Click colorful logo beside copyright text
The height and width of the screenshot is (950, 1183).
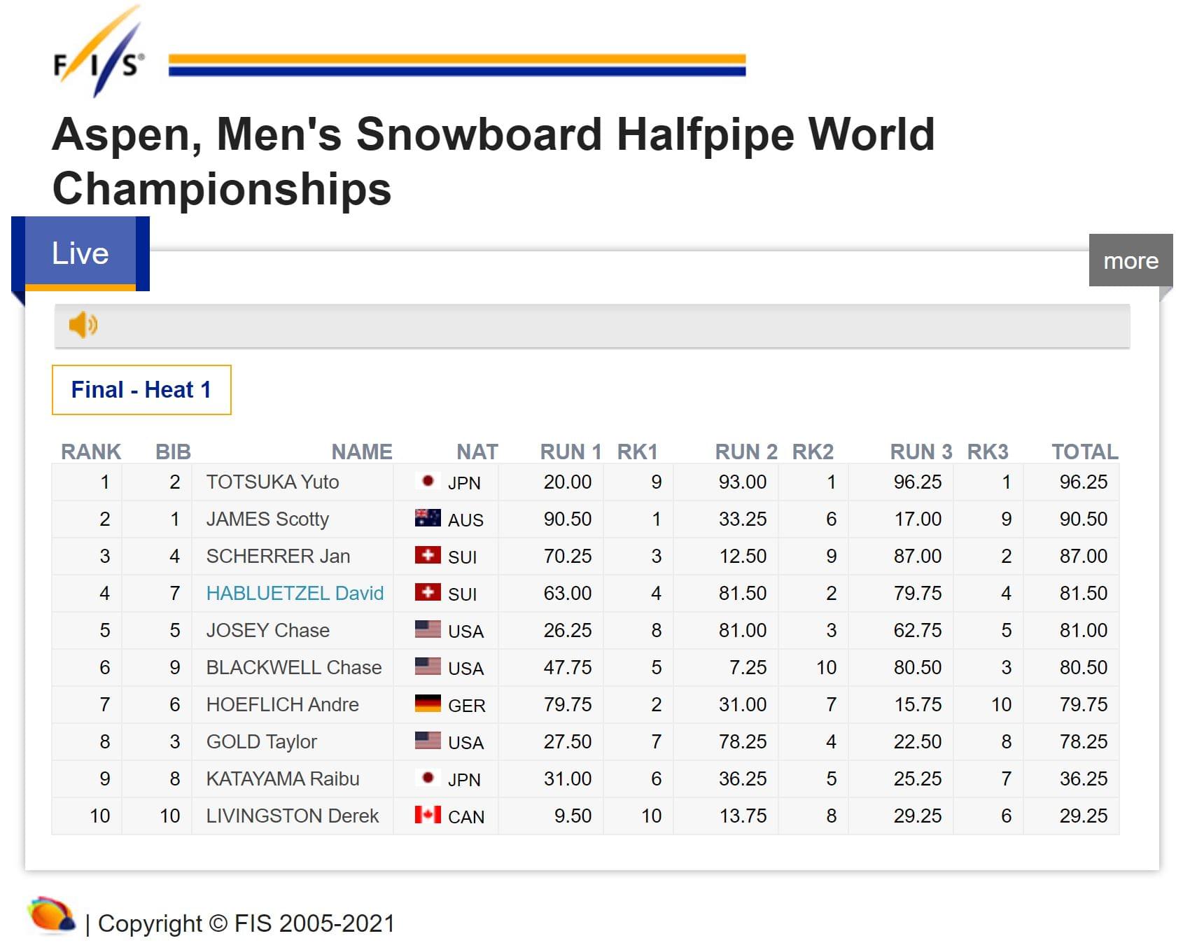coord(51,916)
